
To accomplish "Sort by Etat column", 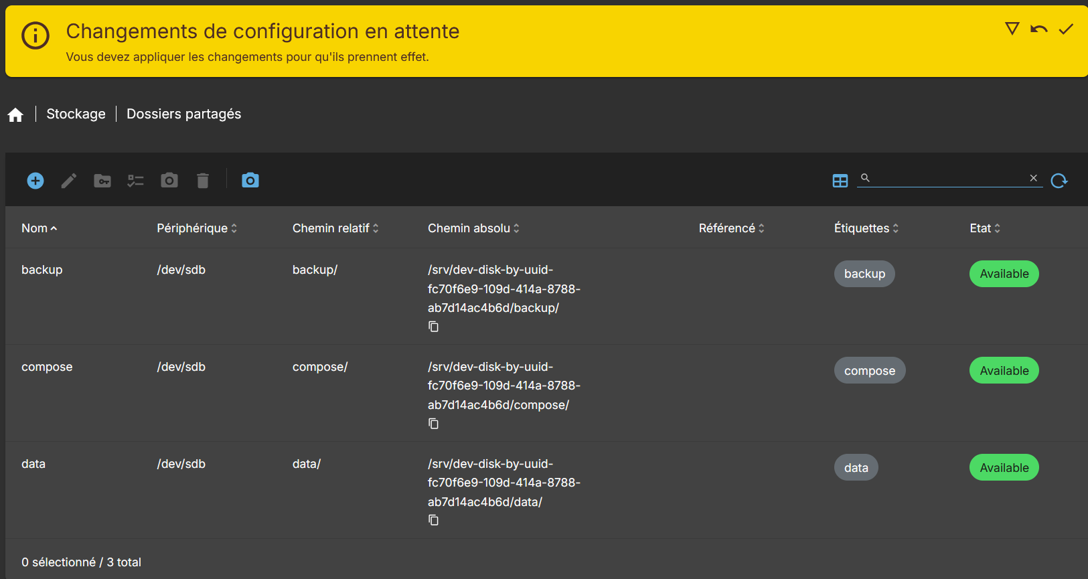I will pos(985,228).
